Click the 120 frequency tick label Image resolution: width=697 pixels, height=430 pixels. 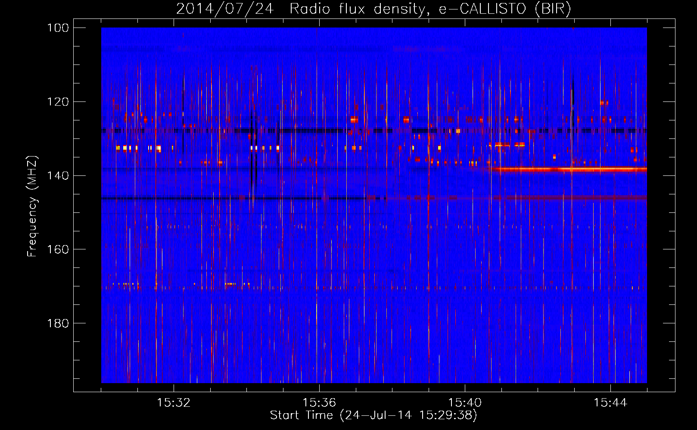[58, 102]
